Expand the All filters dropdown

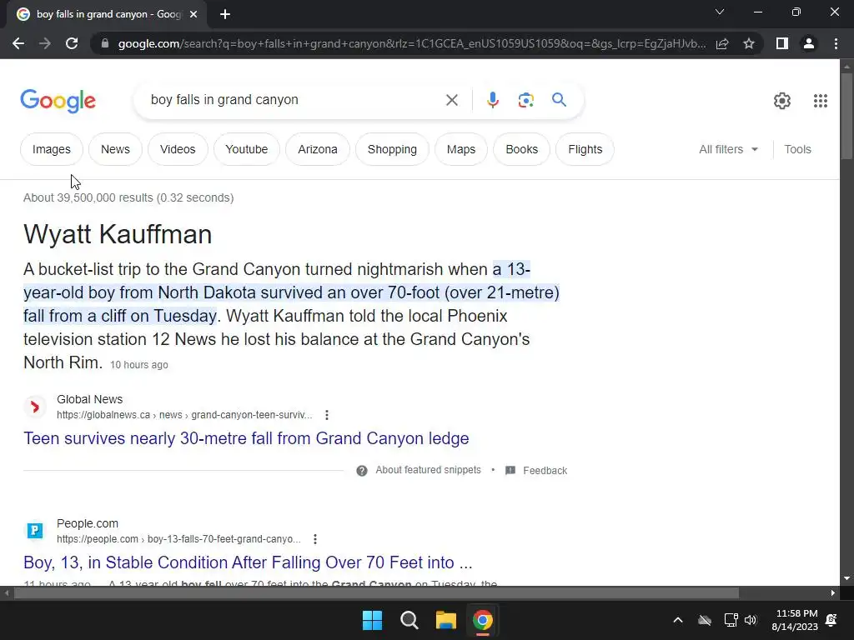click(728, 149)
